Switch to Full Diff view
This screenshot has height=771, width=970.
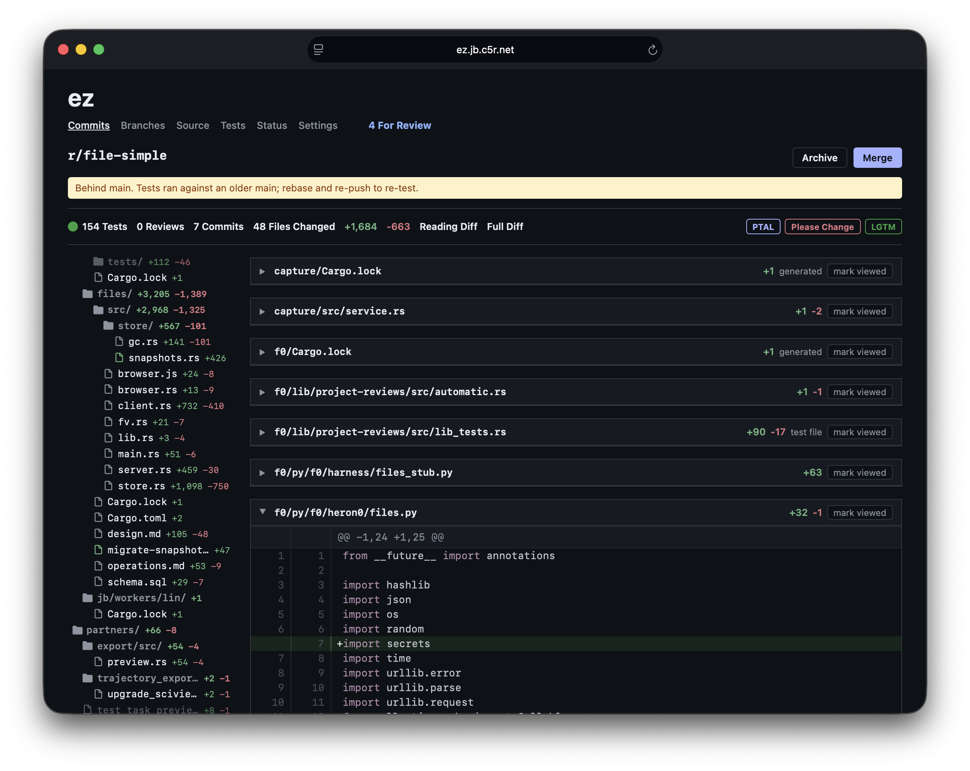coord(505,227)
